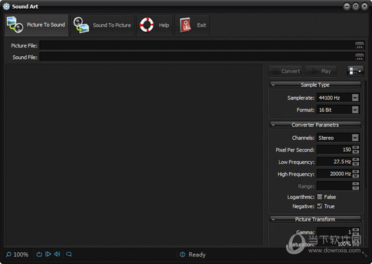This screenshot has width=372, height=264.
Task: Decrease the Pixel Per Second value
Action: coord(356,152)
